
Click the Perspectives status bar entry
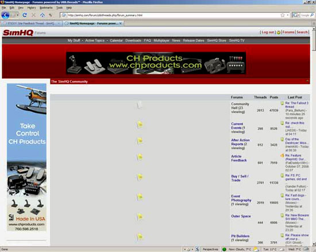pos(210,249)
